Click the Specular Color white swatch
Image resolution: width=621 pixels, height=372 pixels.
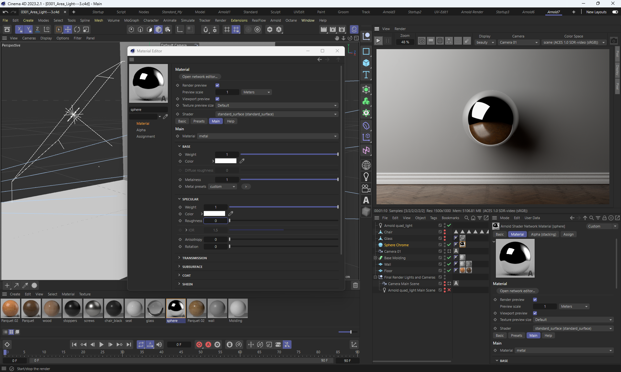coord(214,214)
